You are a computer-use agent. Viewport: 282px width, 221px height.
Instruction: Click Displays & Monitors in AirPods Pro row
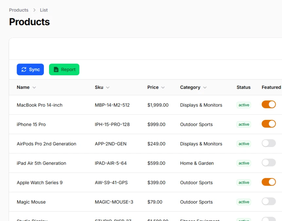pos(201,144)
